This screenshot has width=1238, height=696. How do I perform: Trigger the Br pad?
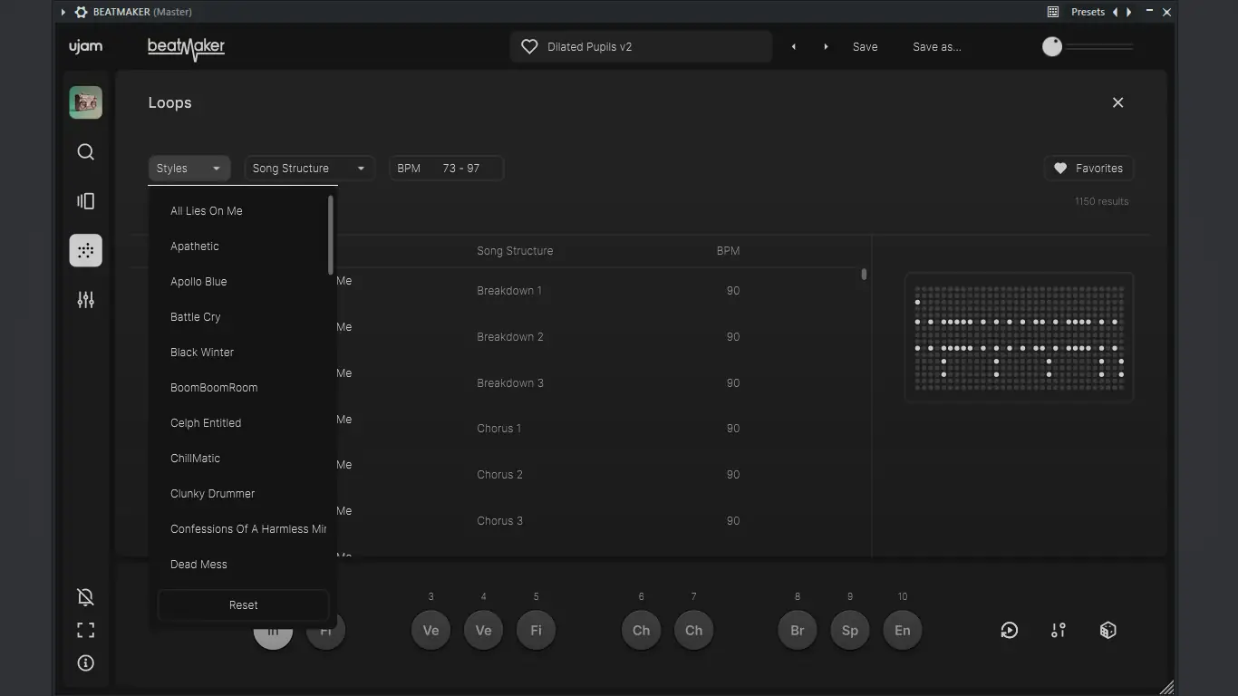[798, 631]
